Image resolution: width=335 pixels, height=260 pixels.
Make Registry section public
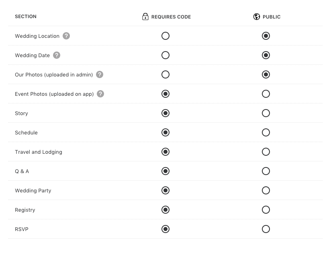point(266,210)
